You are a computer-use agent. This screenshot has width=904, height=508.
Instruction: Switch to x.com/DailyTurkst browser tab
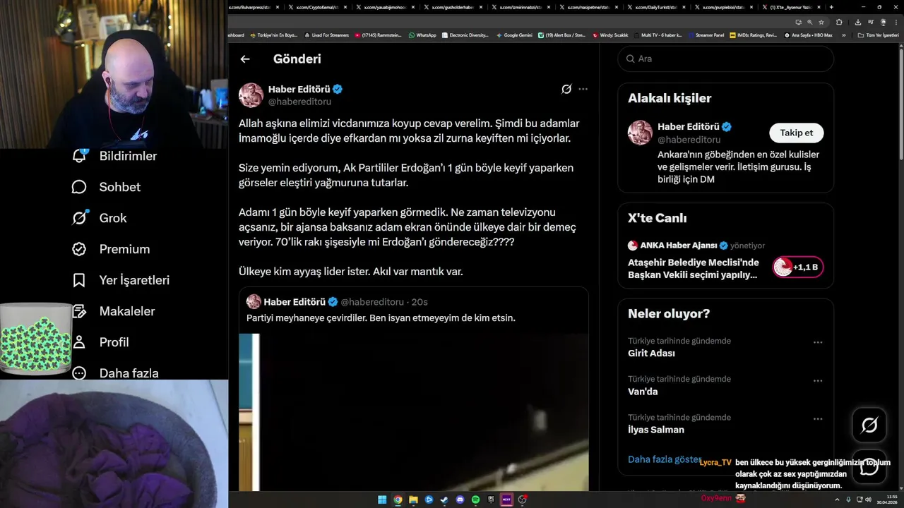click(x=655, y=7)
